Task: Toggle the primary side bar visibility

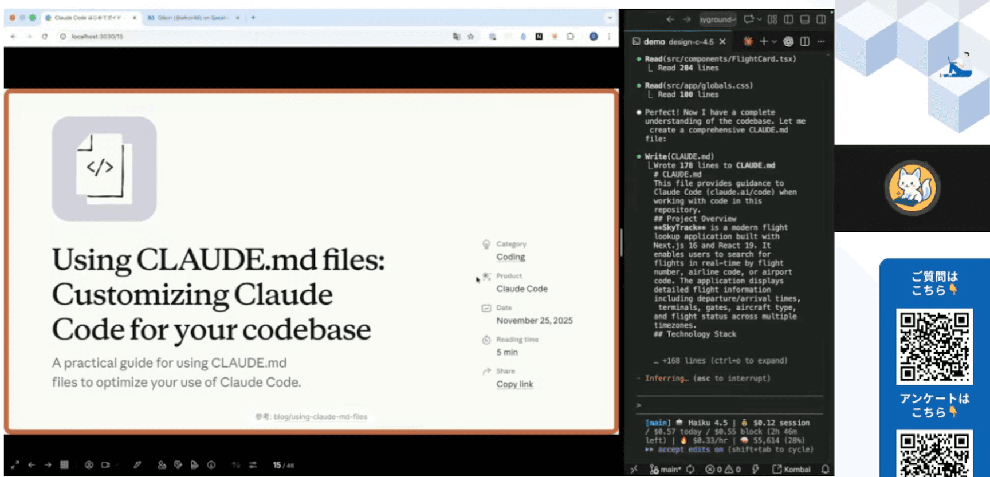Action: click(x=788, y=19)
